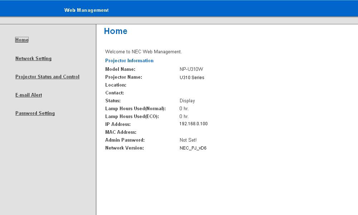
Task: Click the Model Name label
Action: [120, 69]
